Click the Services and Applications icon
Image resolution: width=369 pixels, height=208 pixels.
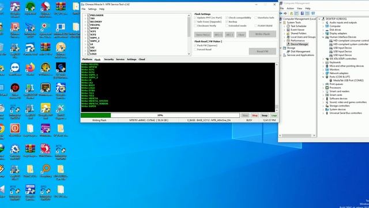[284, 55]
